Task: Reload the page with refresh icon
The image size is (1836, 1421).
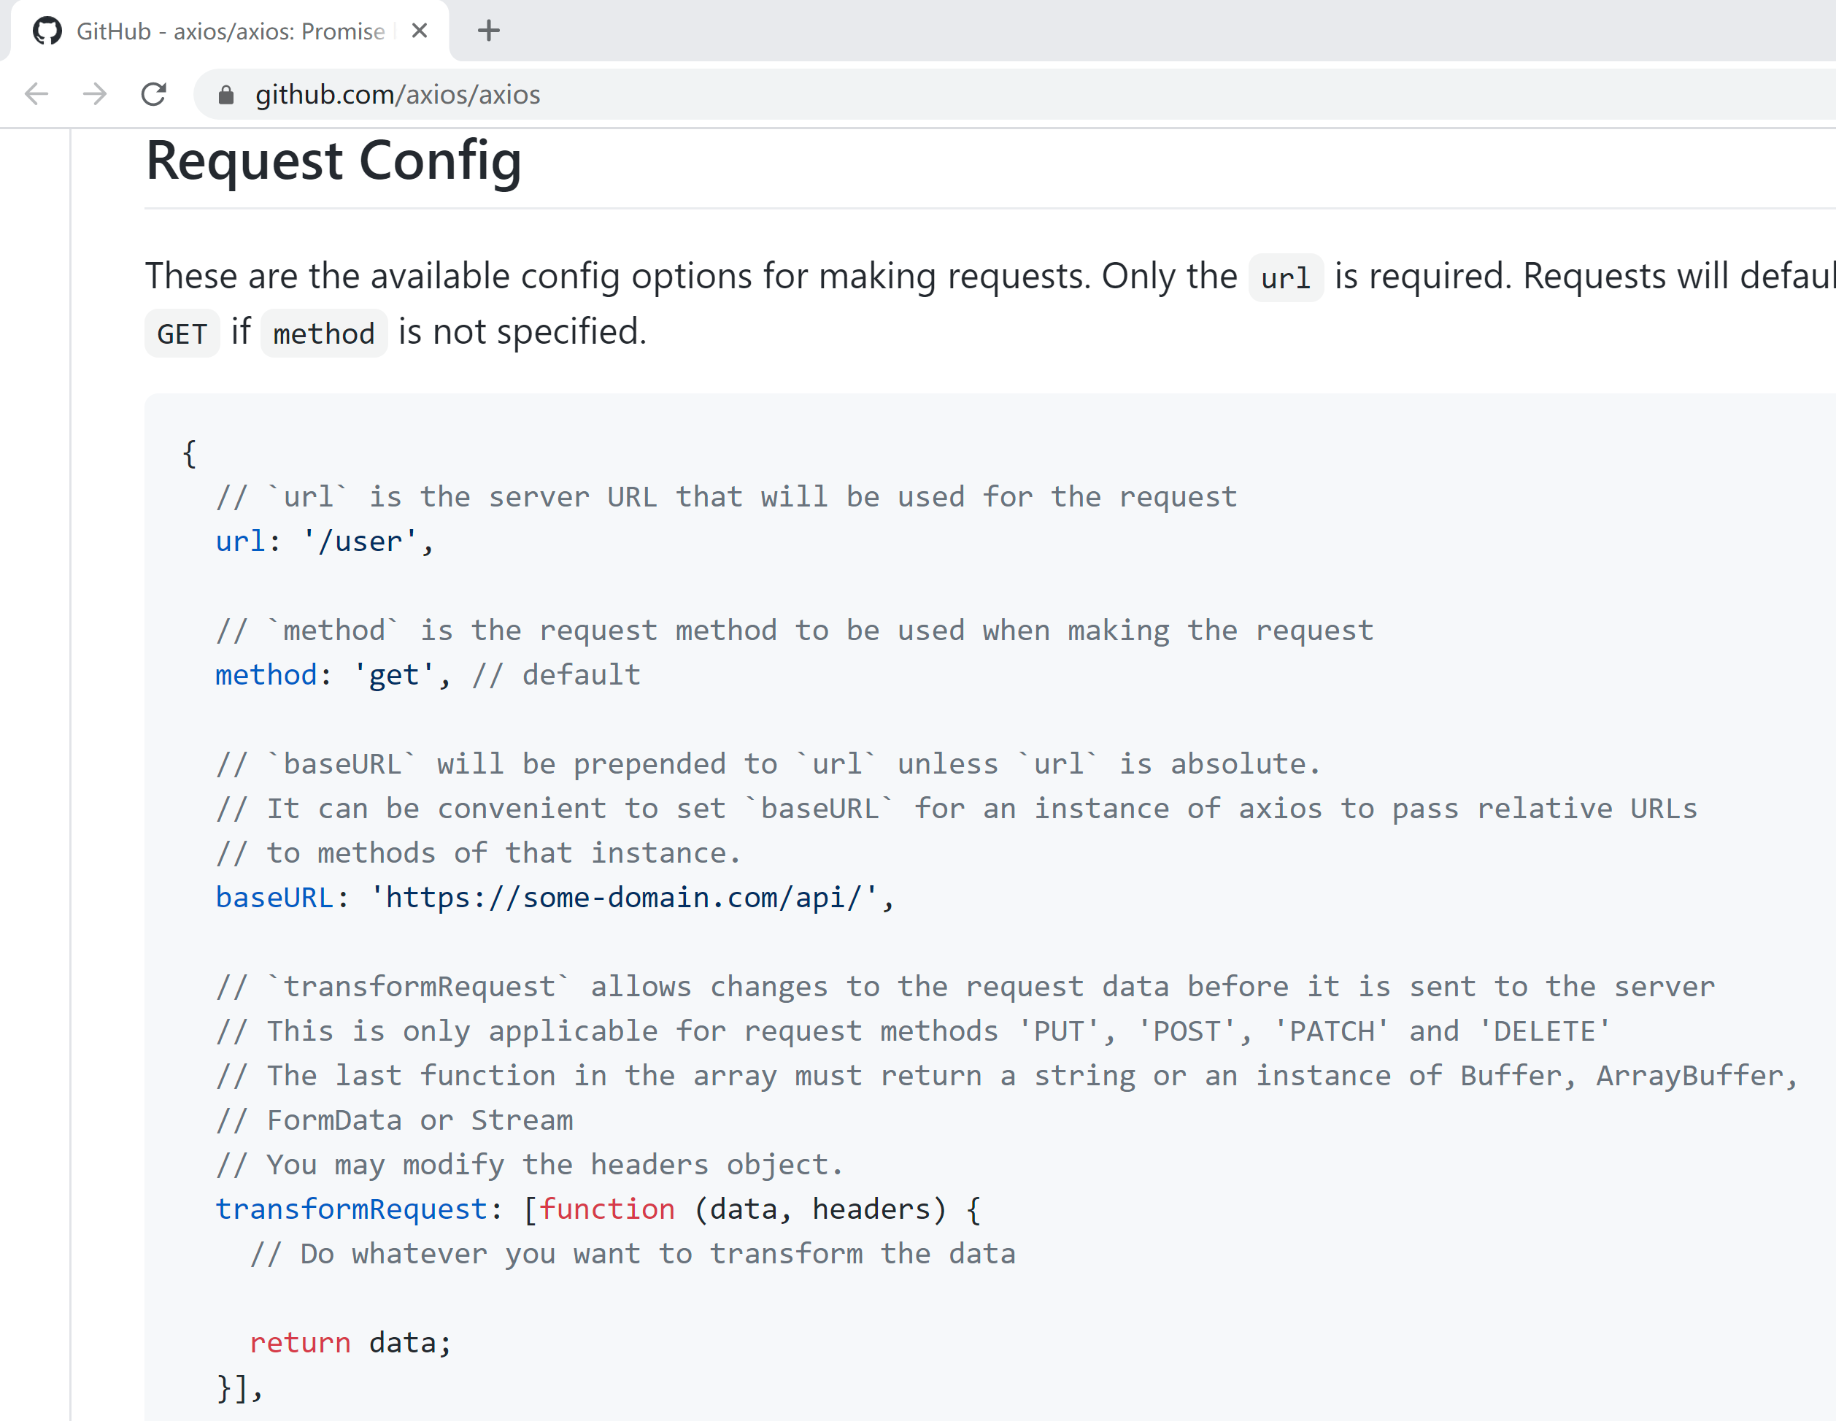Action: pyautogui.click(x=154, y=94)
